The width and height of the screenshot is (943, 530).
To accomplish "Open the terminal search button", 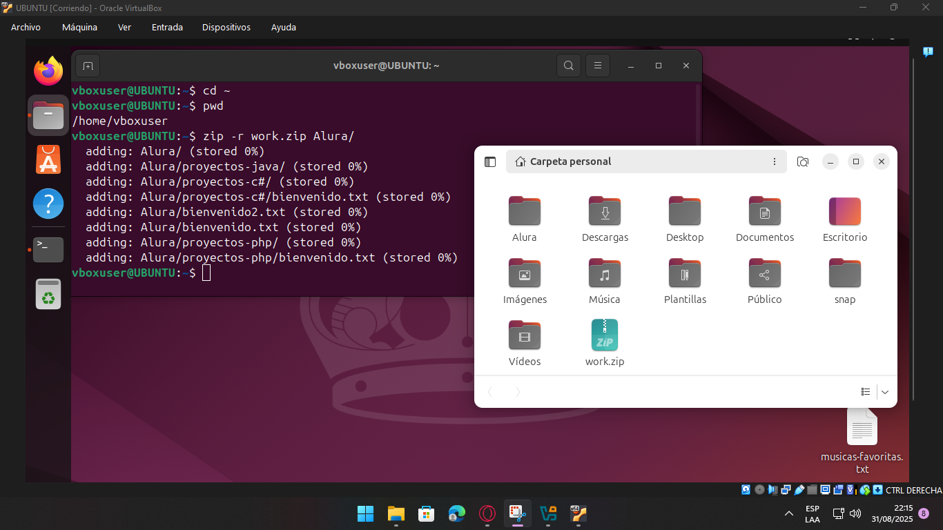I will [x=569, y=66].
